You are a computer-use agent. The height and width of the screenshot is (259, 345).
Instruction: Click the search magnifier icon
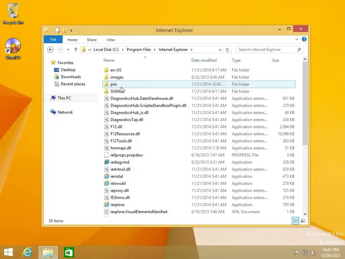click(x=299, y=50)
